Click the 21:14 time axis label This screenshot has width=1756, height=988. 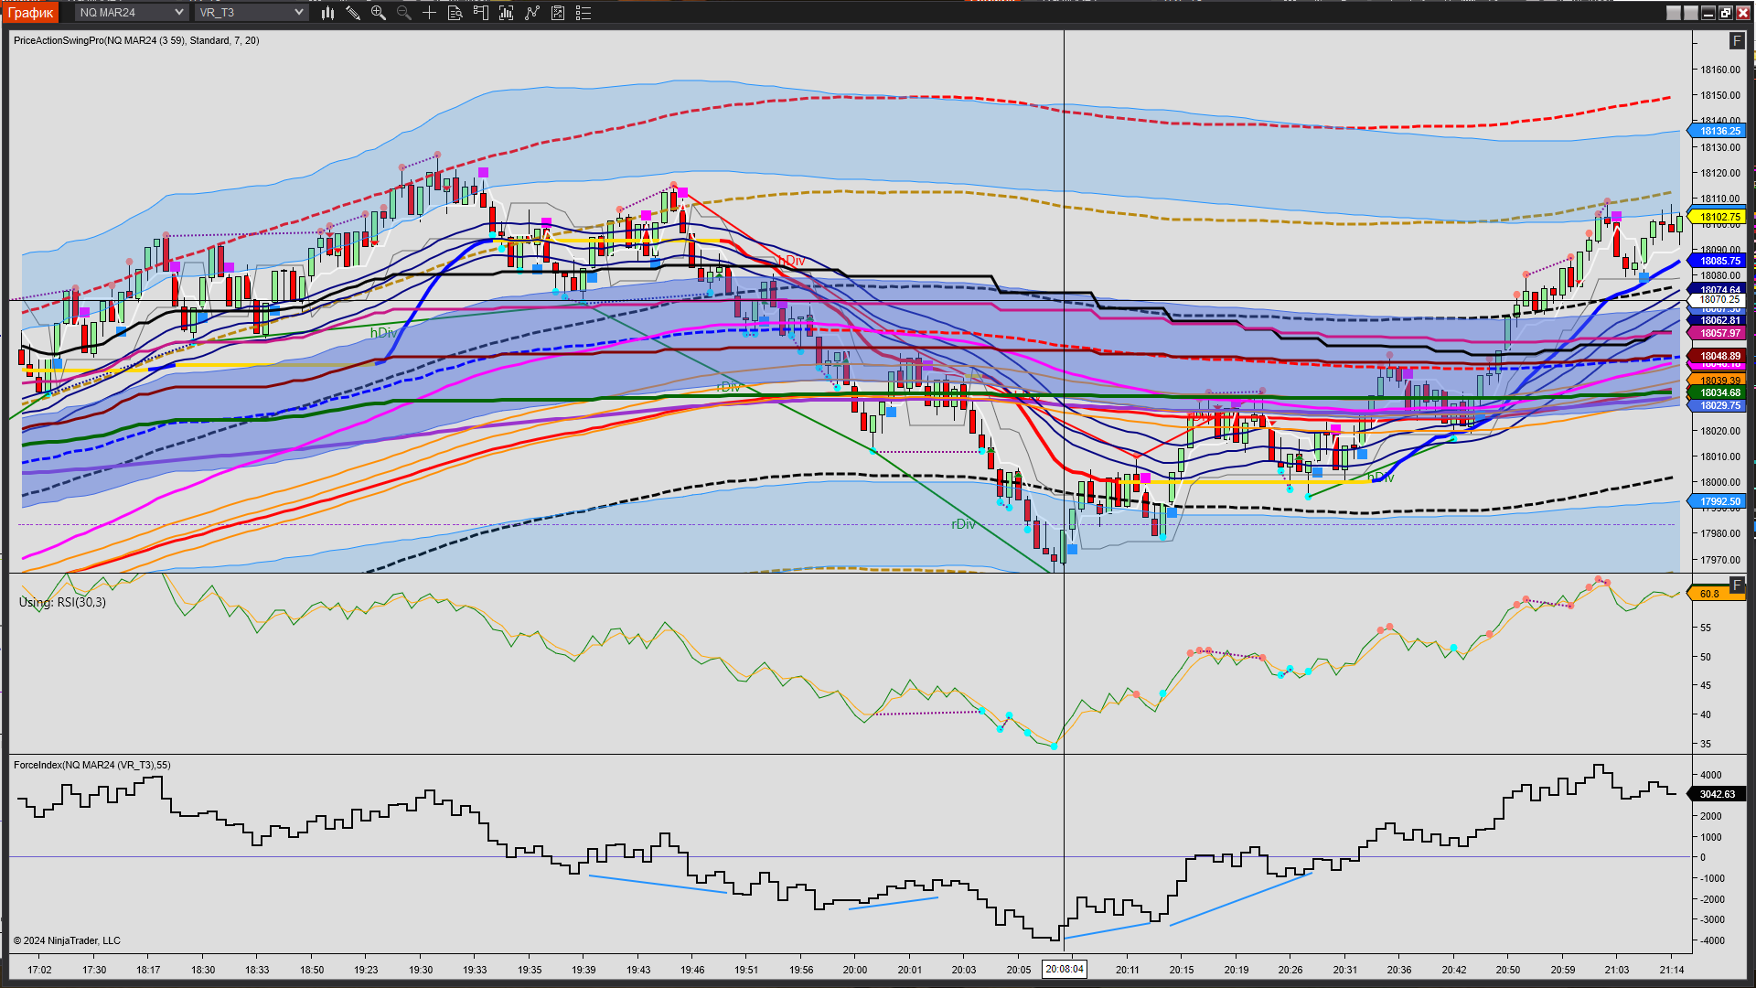[x=1672, y=971]
